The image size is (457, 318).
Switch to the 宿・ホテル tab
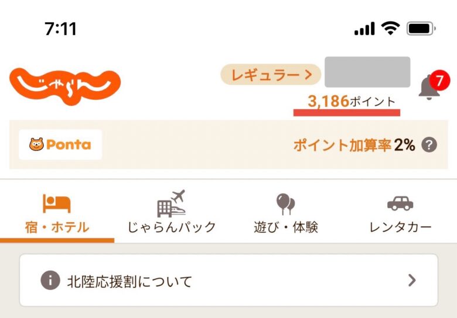coord(57,227)
